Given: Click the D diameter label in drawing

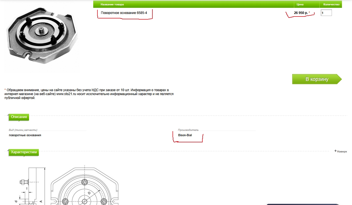Looking at the screenshot, I should (89, 193).
